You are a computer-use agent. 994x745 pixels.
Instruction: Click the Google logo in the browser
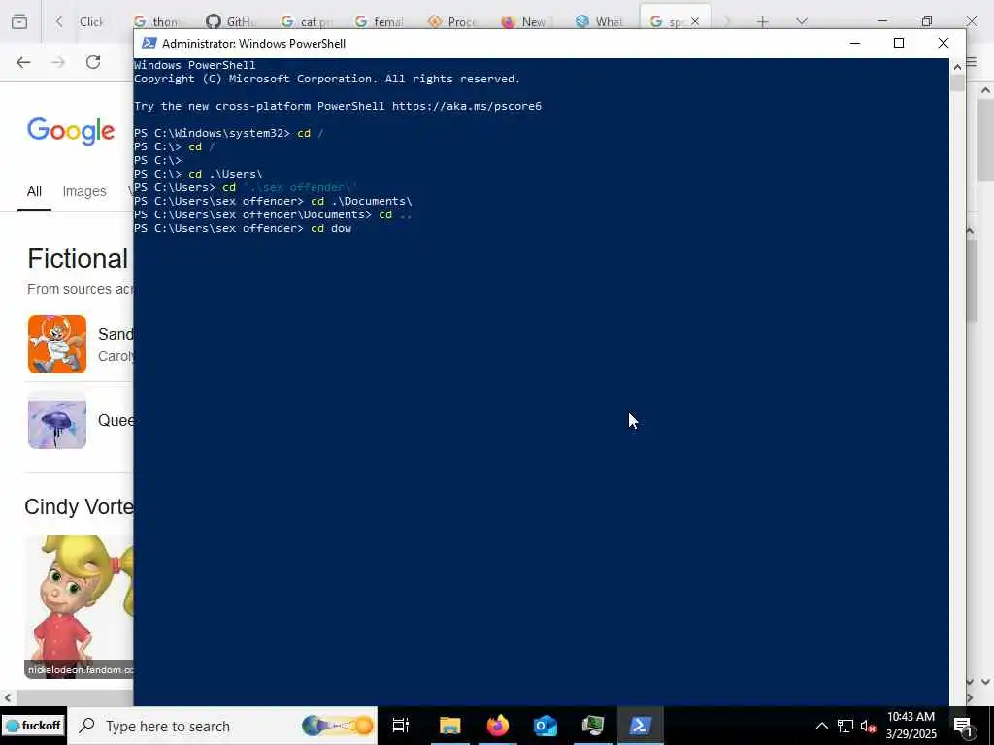(x=71, y=131)
